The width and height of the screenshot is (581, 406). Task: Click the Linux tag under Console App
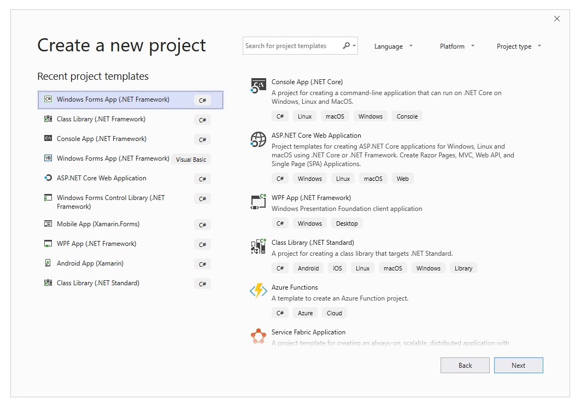pyautogui.click(x=304, y=116)
